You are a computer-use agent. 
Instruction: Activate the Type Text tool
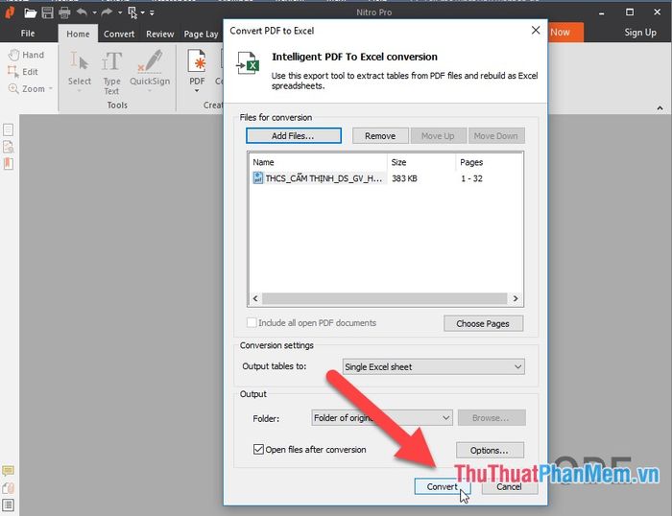point(111,72)
